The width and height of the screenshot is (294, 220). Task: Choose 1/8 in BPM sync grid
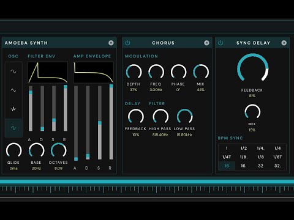(x=260, y=157)
